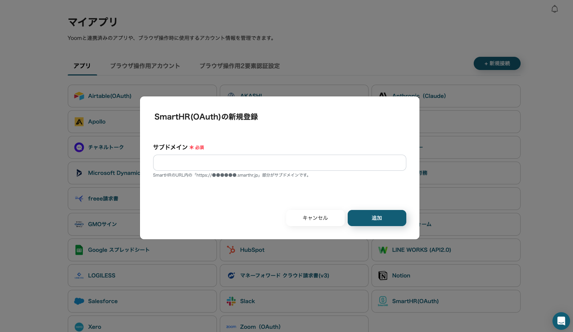Click the Notion label

pos(401,276)
